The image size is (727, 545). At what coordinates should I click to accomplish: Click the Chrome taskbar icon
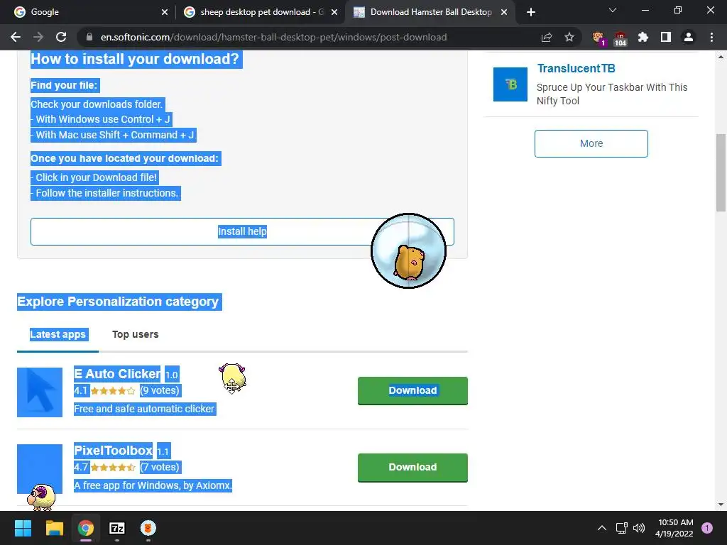[x=86, y=528]
